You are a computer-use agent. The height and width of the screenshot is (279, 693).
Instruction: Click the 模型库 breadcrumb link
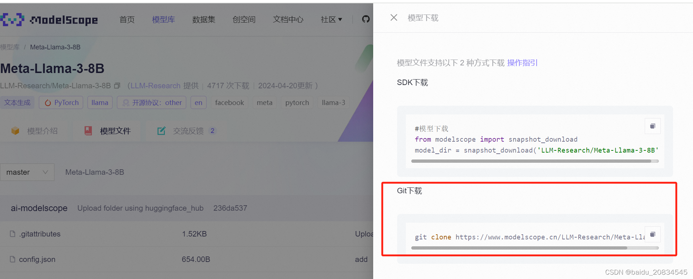click(10, 47)
